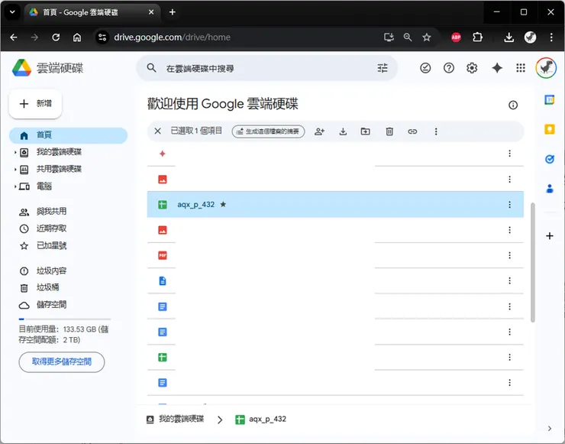
Task: Open the Google account avatar
Action: click(x=546, y=68)
